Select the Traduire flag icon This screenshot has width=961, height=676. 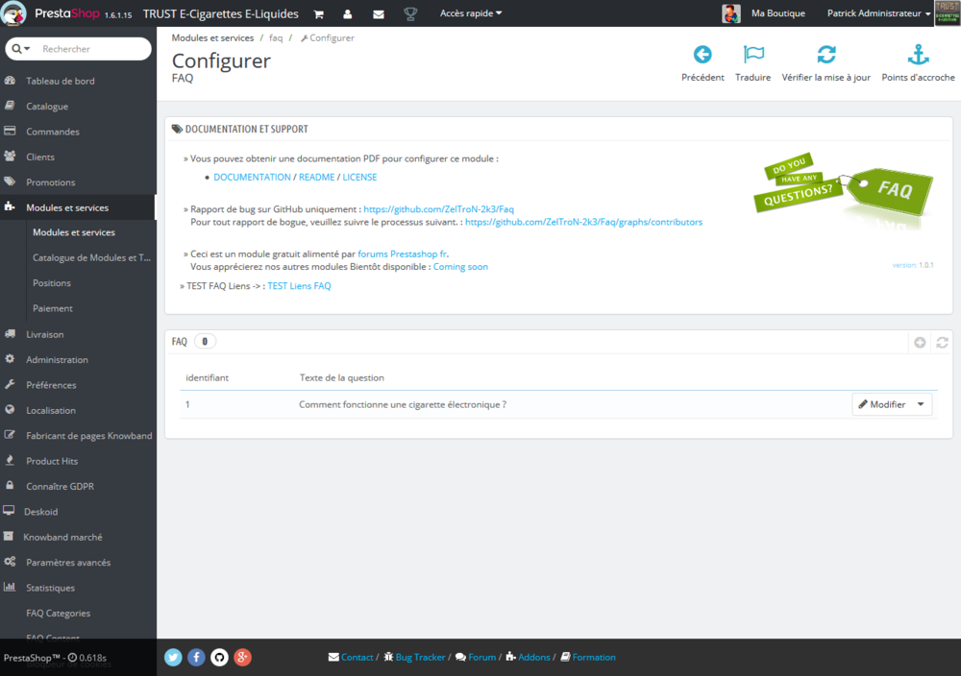(x=752, y=55)
